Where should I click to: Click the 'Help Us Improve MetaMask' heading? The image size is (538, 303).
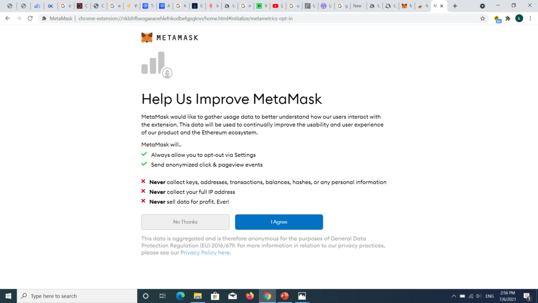tap(232, 99)
